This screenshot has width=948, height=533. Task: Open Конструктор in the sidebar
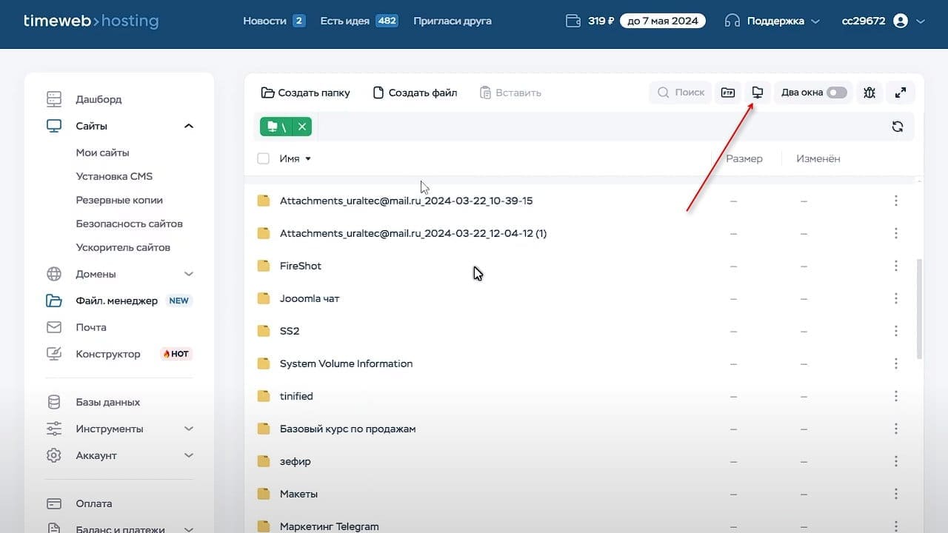(108, 354)
